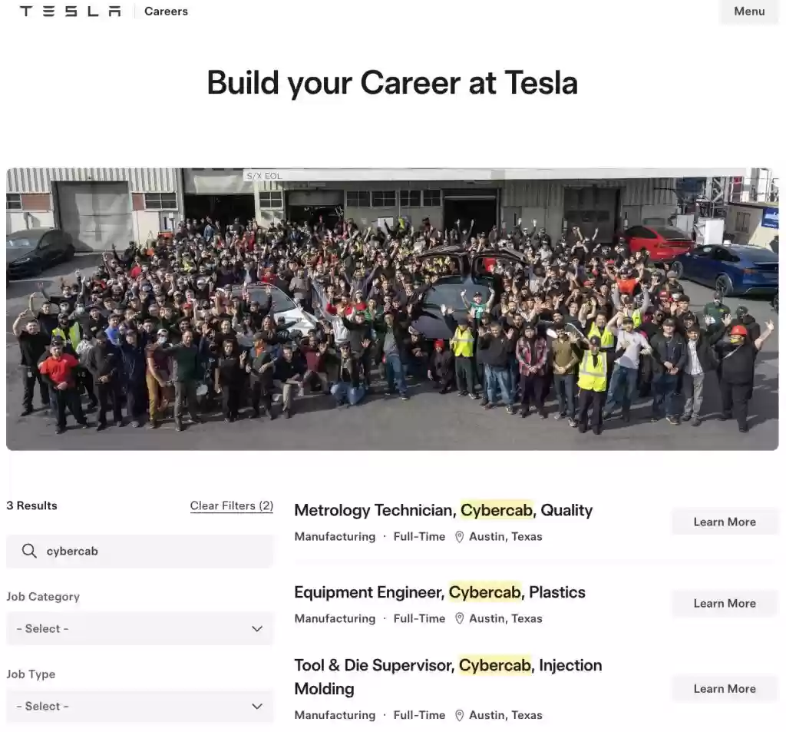Click the Tesla employees group photo

[392, 309]
